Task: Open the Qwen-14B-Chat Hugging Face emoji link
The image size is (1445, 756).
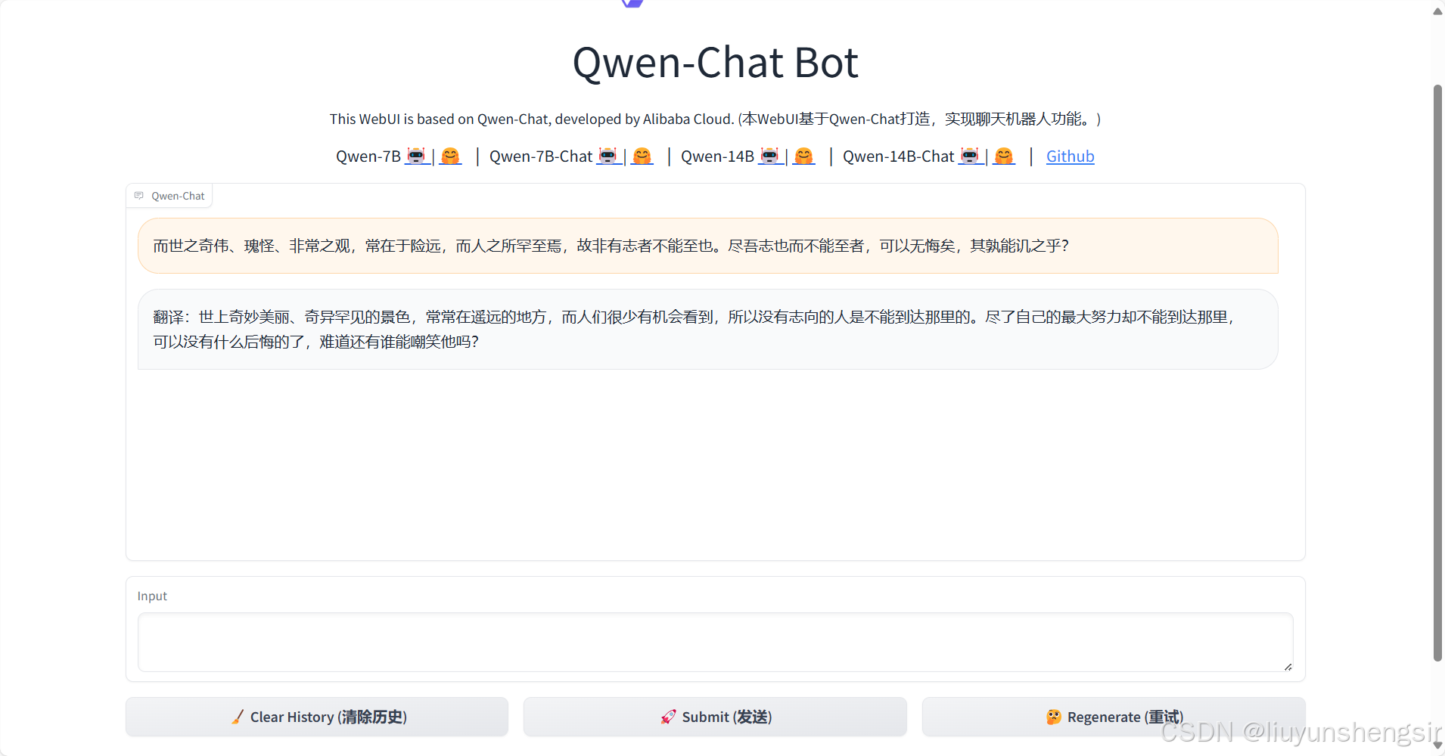Action: (x=1003, y=156)
